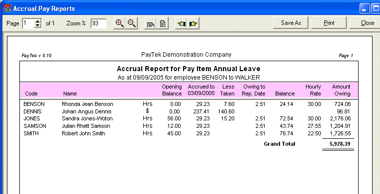
Task: Click hourly rate 22.50
Action: point(314,133)
